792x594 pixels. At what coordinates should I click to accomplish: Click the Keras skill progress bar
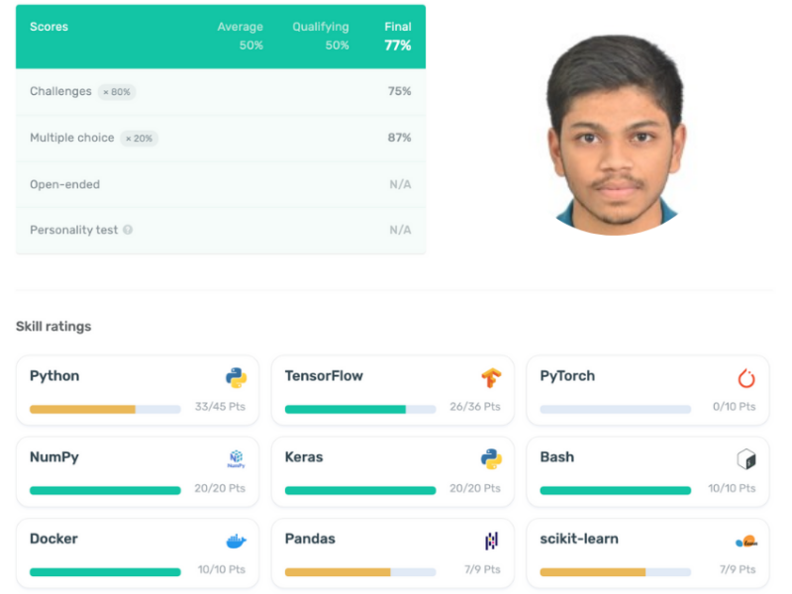point(360,490)
